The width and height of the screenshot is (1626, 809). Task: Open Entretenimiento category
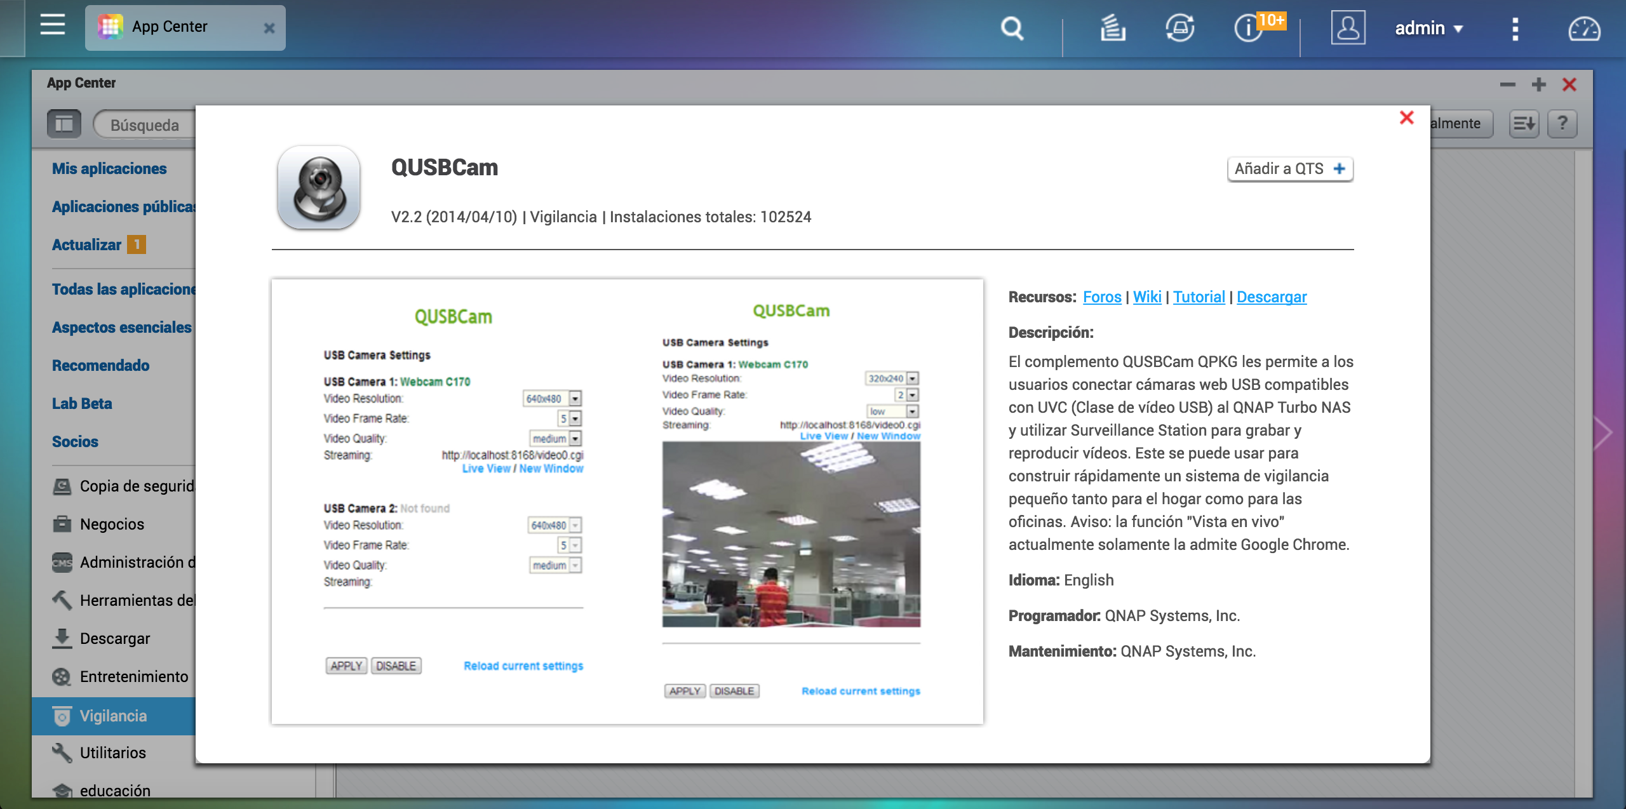pos(121,676)
